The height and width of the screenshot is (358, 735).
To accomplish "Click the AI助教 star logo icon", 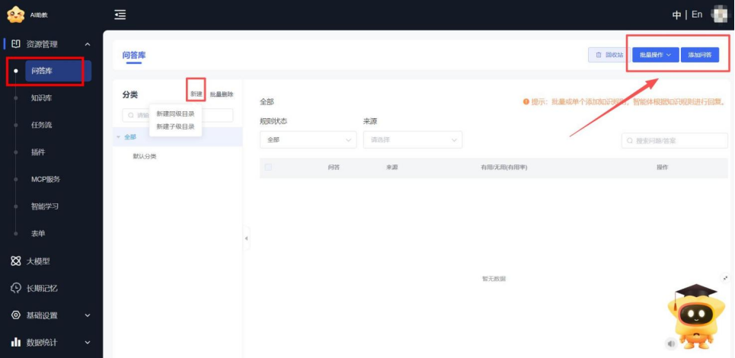I will 15,14.
